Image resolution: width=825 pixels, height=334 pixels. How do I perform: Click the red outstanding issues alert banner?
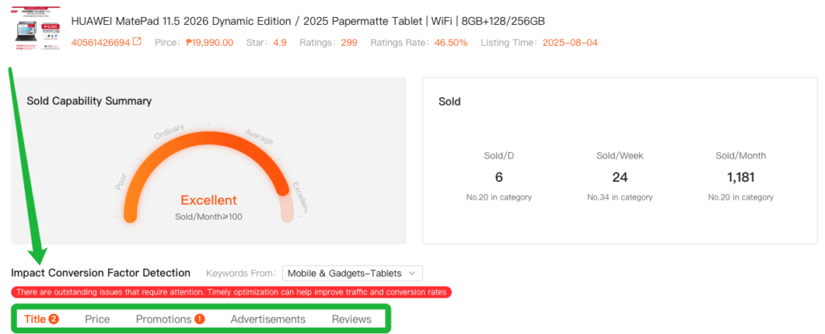231,292
